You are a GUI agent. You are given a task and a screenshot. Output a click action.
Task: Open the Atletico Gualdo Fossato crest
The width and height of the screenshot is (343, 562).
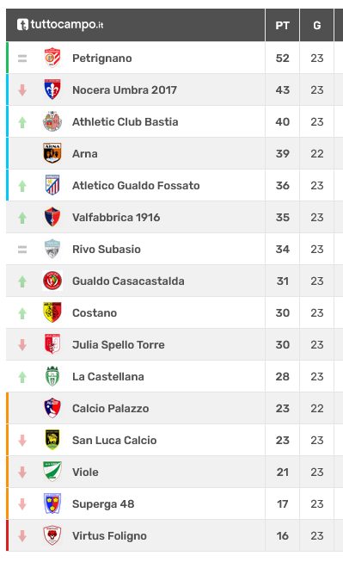52,185
